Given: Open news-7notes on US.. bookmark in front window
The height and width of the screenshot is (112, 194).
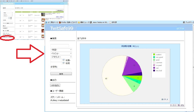Looking at the screenshot, I should [99, 22].
